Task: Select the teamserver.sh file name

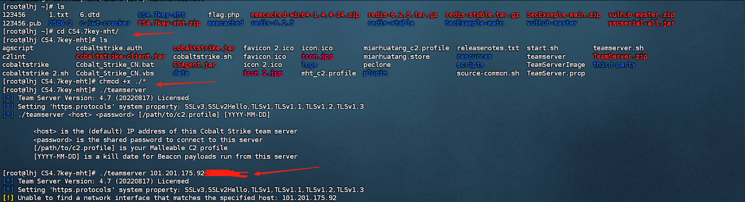Action: (618, 48)
